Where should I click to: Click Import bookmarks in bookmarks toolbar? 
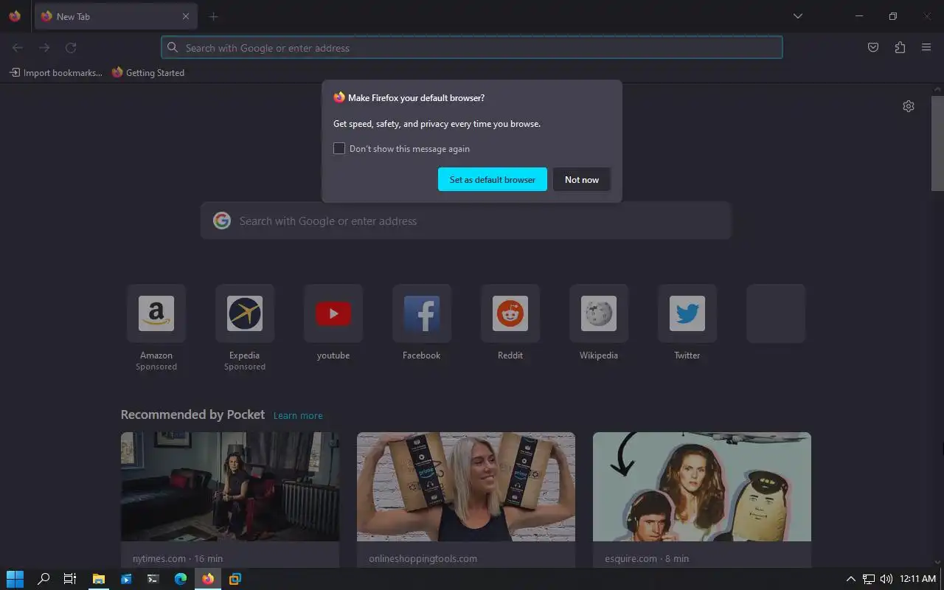56,73
